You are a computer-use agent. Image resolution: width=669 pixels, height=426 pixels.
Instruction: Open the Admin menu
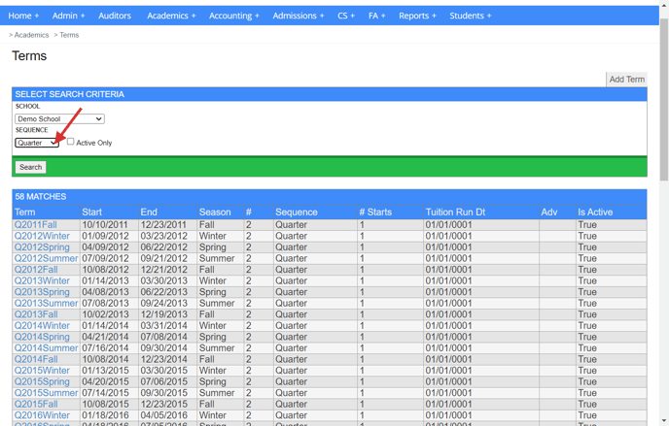[x=68, y=16]
